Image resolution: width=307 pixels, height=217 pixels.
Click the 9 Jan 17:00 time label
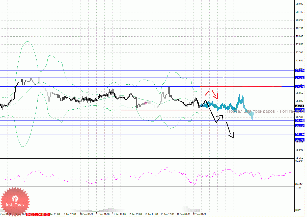click(x=70, y=214)
